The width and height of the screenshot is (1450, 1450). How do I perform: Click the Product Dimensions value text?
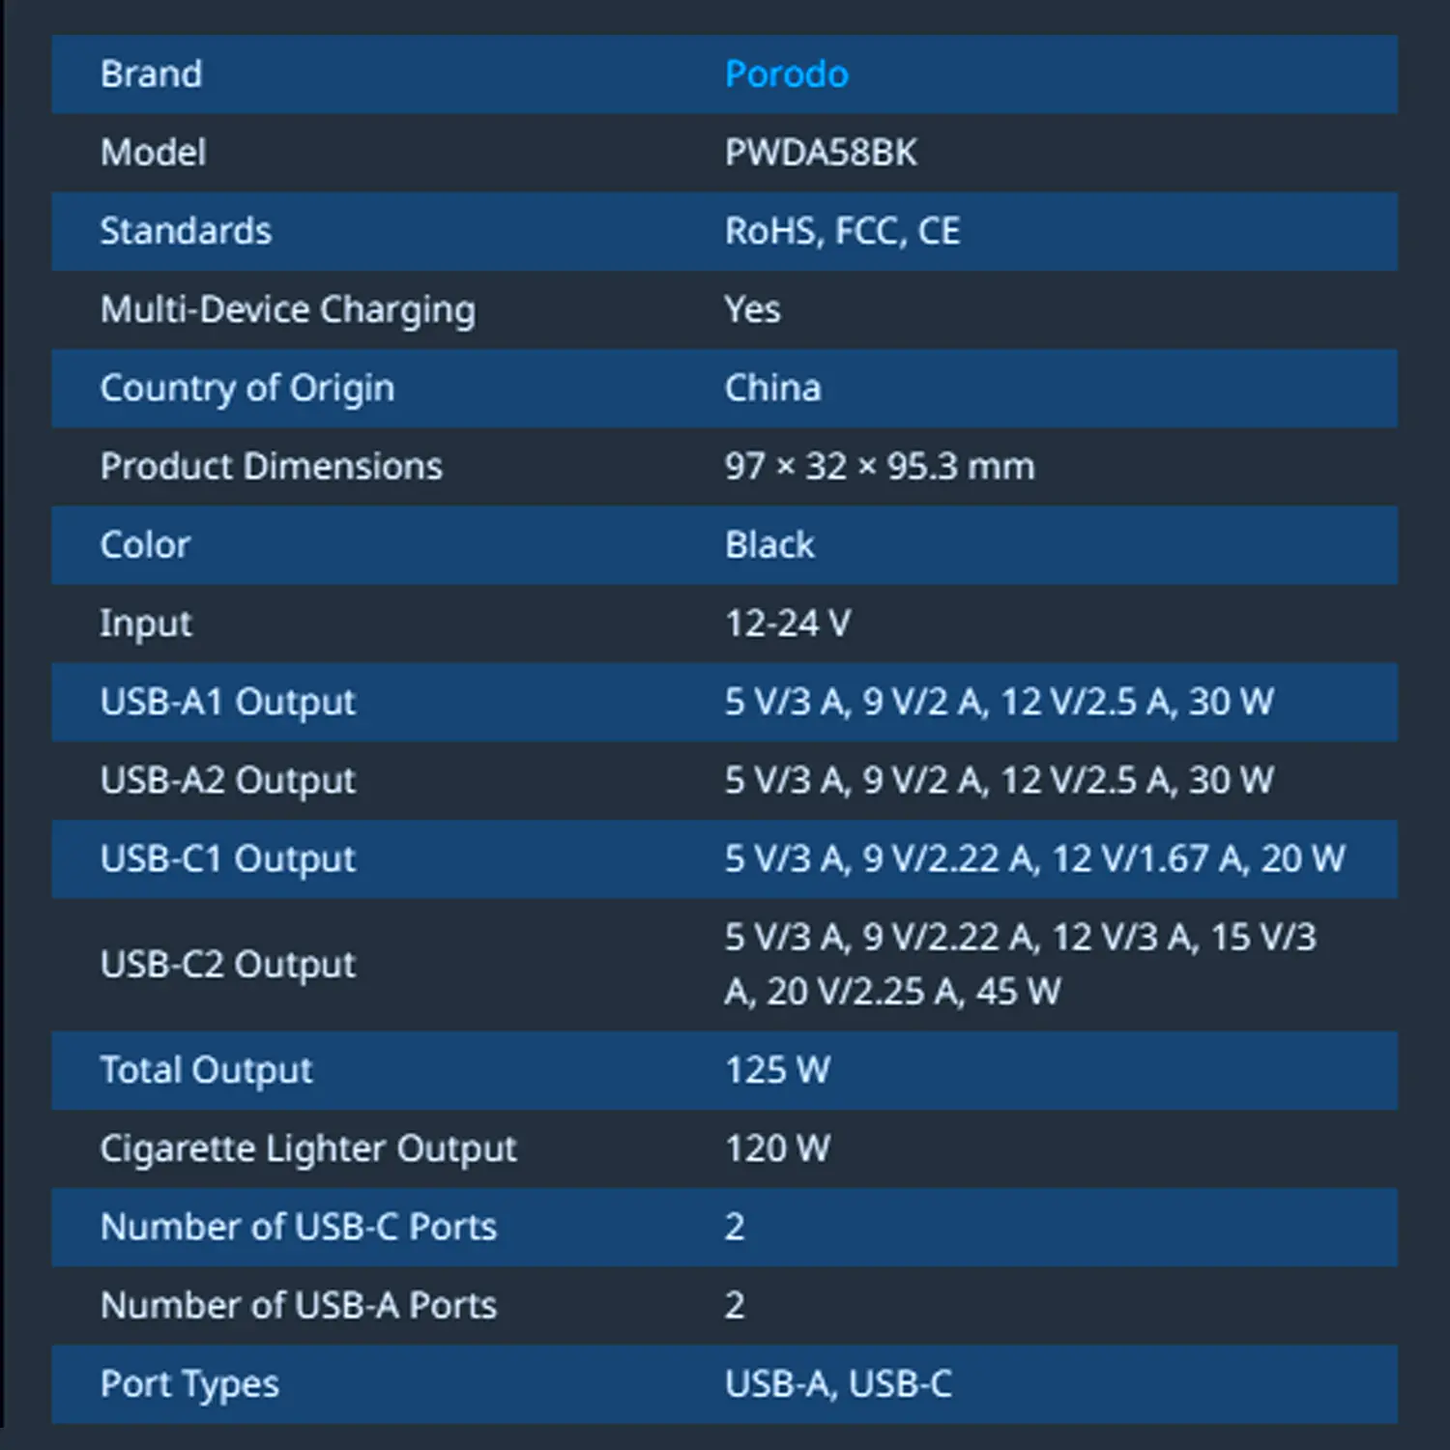tap(880, 467)
